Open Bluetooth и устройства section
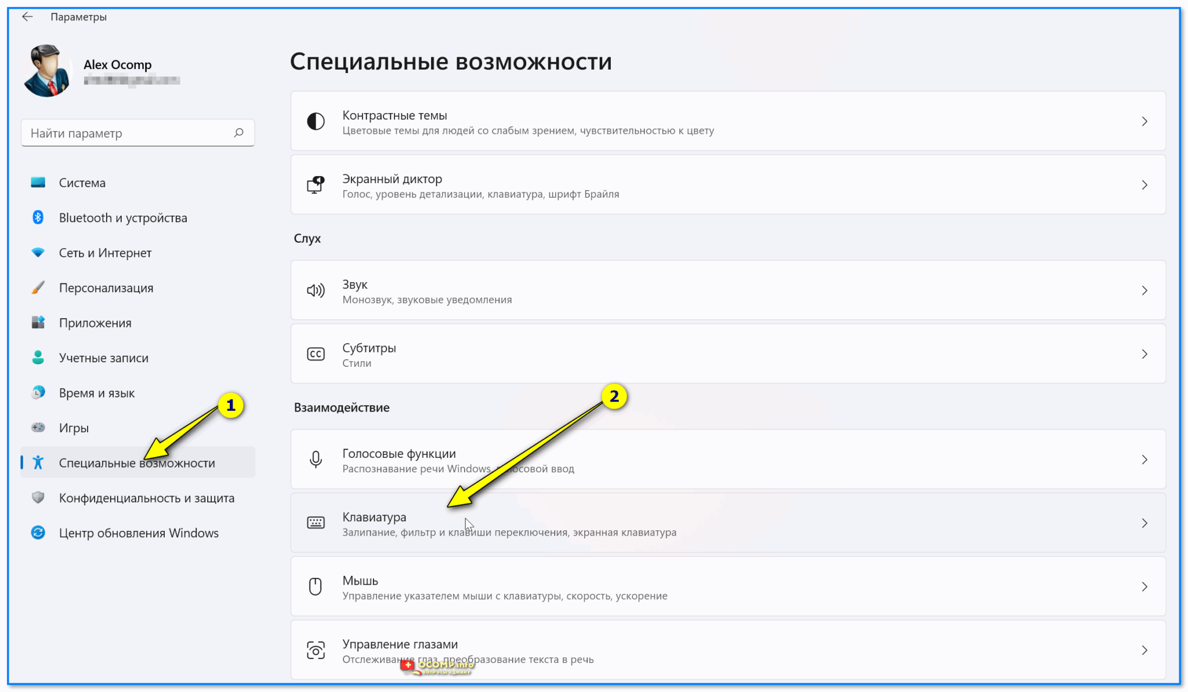 tap(137, 217)
